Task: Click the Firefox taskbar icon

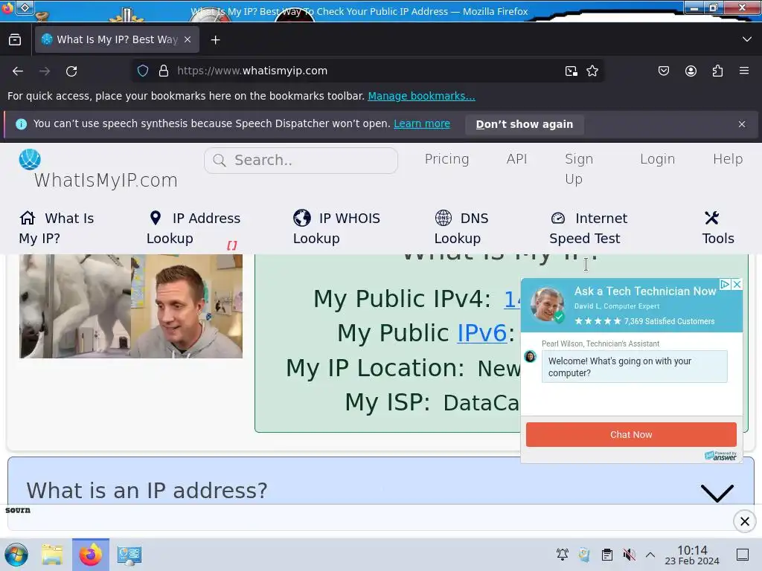Action: [x=91, y=555]
